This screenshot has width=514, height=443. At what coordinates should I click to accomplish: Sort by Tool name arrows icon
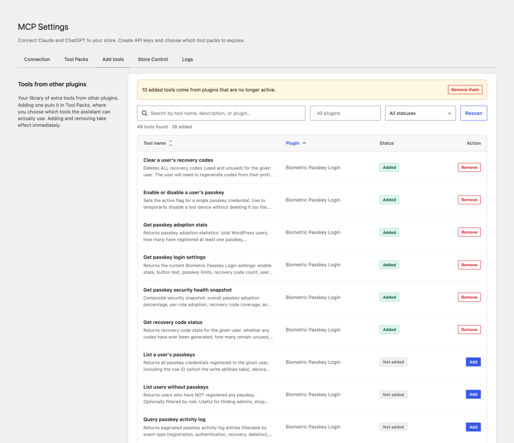coord(170,143)
